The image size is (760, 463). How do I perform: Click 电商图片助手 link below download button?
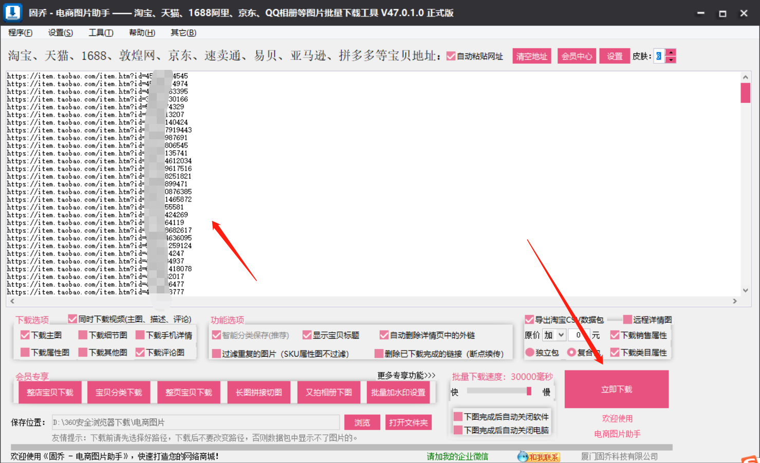pyautogui.click(x=617, y=434)
